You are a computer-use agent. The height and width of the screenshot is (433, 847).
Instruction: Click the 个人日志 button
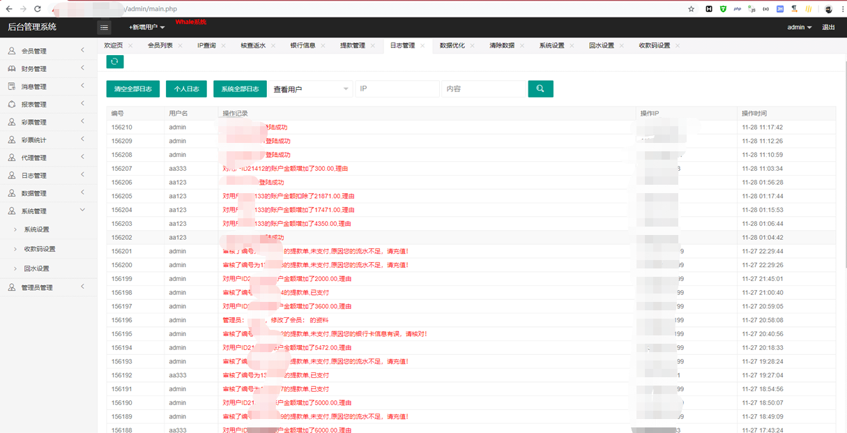point(186,89)
